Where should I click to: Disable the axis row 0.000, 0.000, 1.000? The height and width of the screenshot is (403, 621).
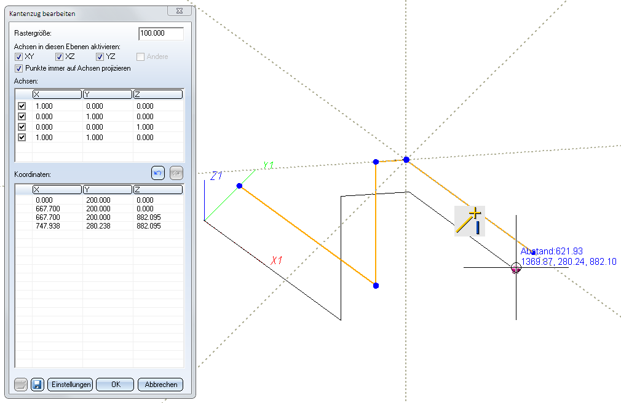[x=22, y=127]
